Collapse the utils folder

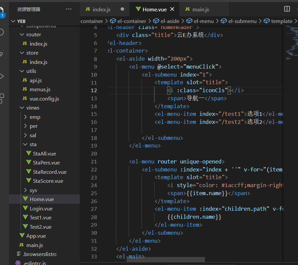[x=22, y=71]
